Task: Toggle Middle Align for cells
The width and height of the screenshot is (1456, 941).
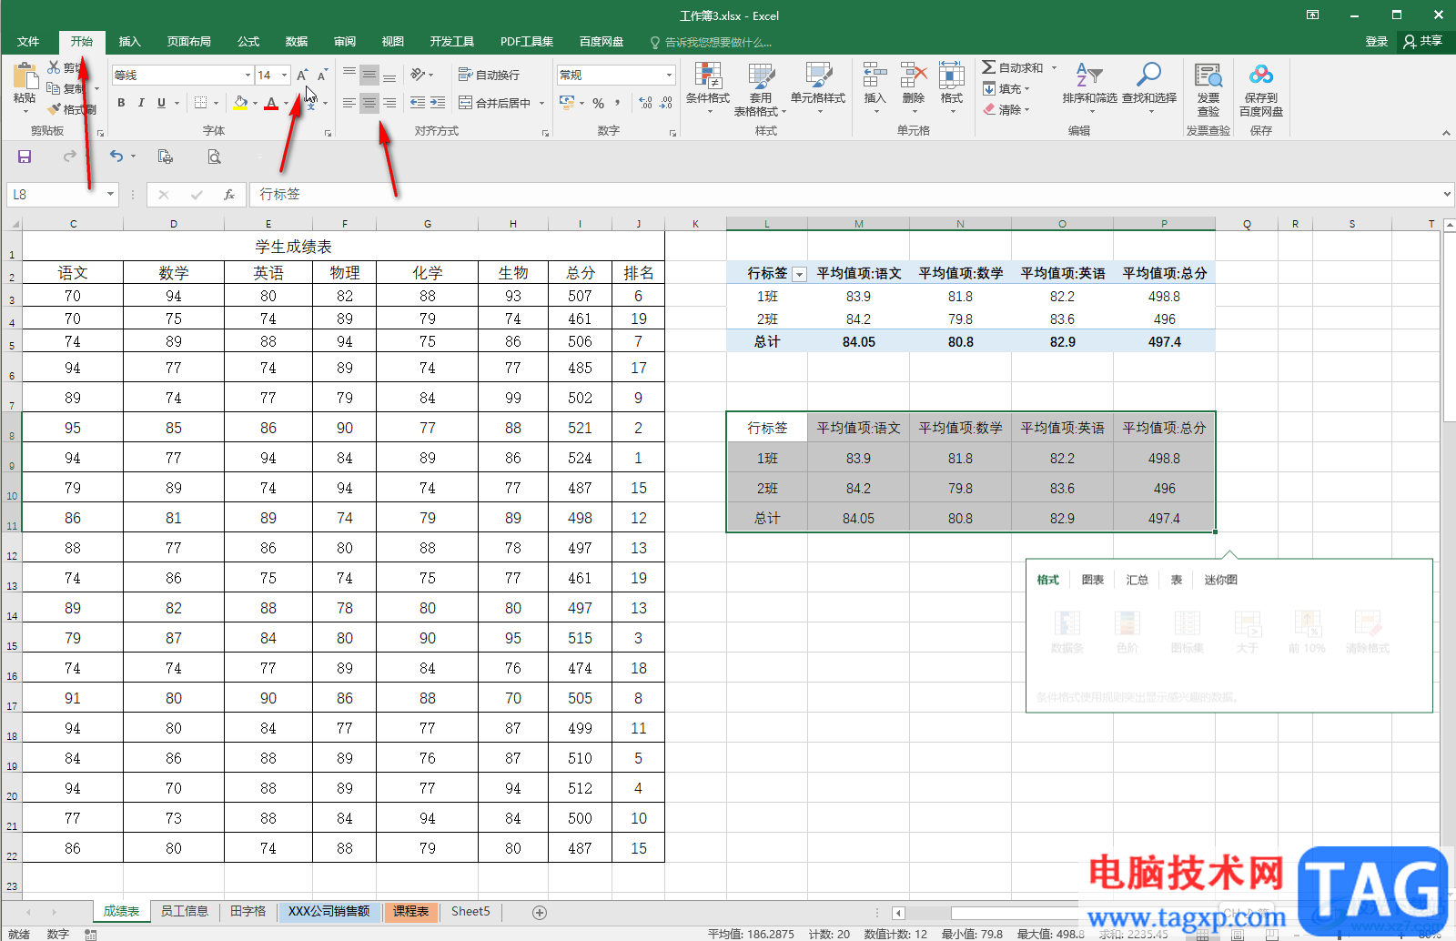Action: tap(369, 75)
